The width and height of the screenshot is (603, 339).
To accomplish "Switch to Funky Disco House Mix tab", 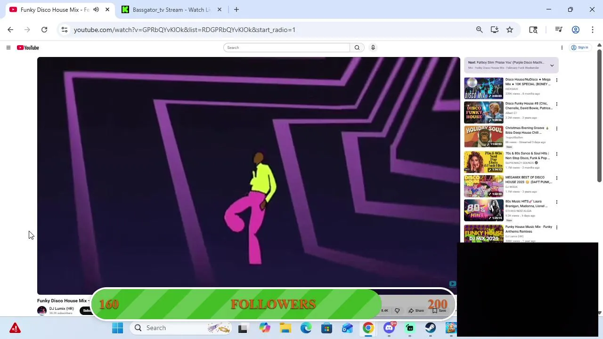I will (x=54, y=9).
